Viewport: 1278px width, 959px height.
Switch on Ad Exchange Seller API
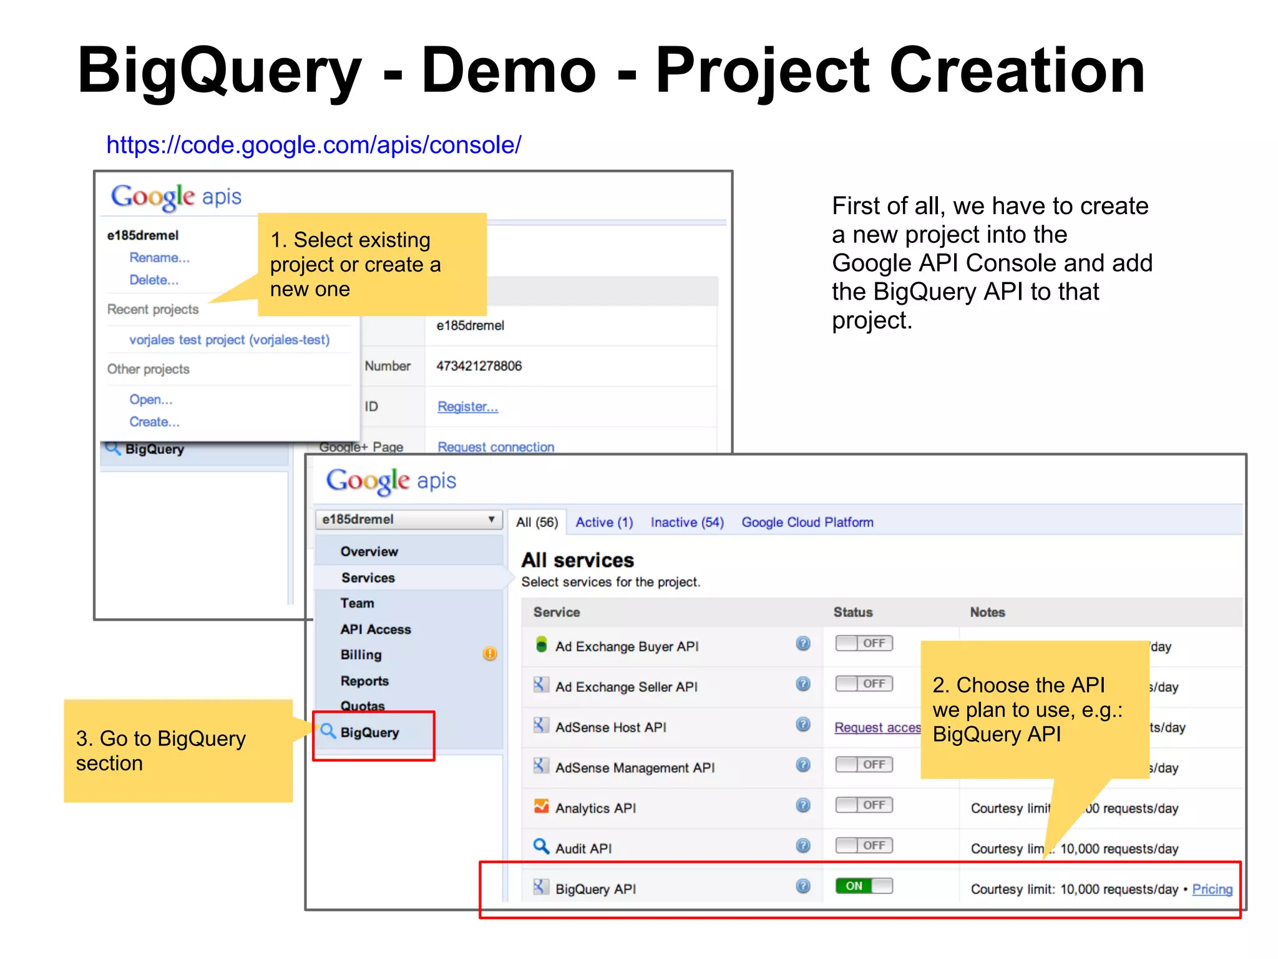(864, 684)
